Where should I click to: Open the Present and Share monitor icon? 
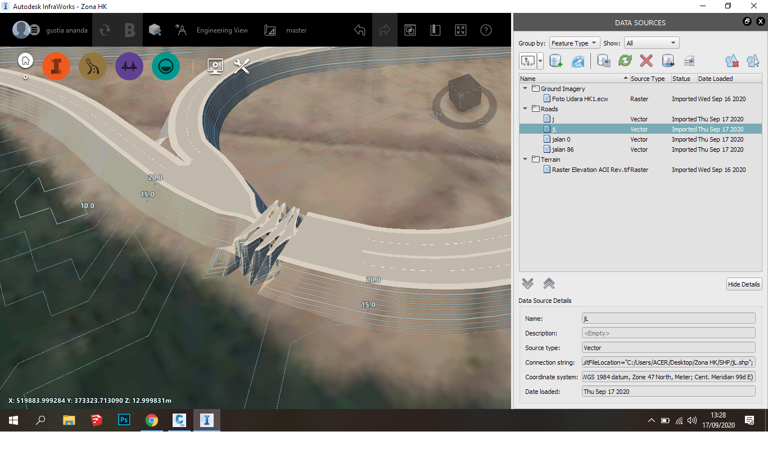215,66
